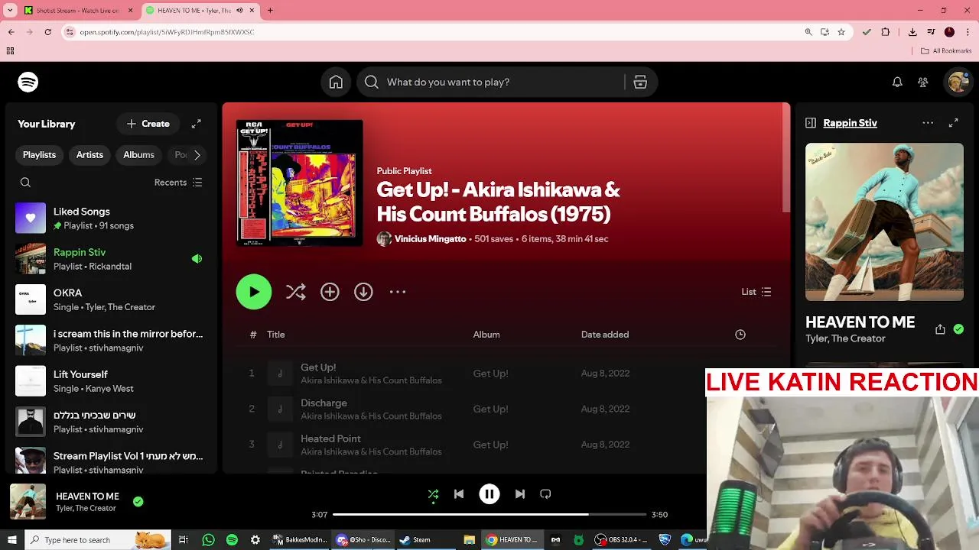
Task: Skip to next track
Action: (520, 494)
